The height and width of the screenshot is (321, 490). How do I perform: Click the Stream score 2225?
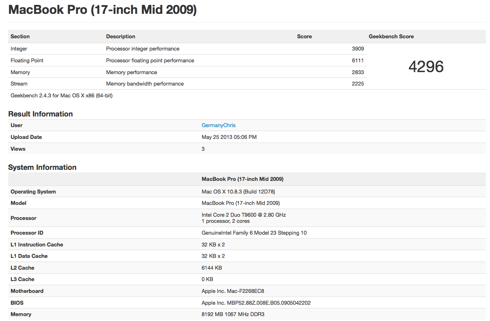click(x=358, y=84)
